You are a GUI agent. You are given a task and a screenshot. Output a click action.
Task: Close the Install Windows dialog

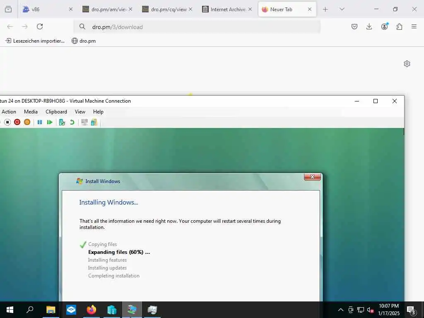pos(312,177)
